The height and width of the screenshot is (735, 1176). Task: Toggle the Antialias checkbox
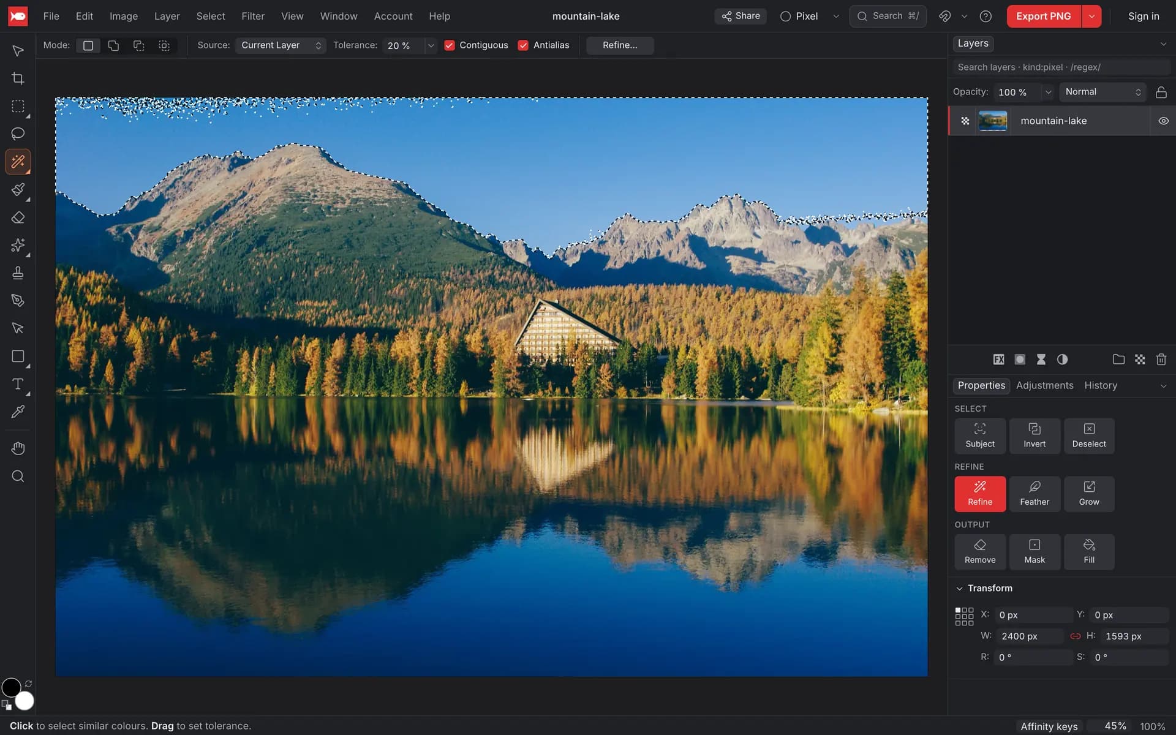[523, 45]
